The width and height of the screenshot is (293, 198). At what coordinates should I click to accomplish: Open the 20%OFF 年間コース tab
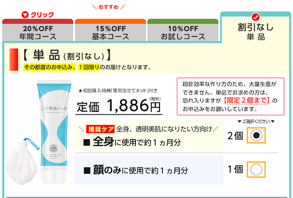point(38,30)
